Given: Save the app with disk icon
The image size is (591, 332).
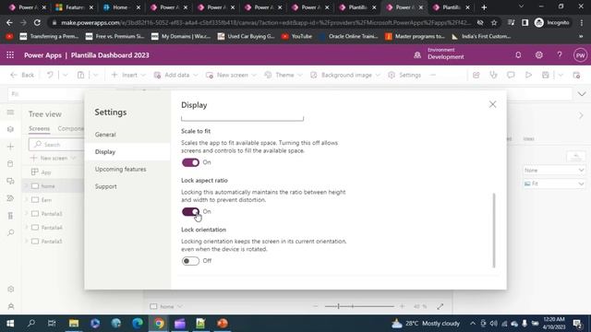Looking at the screenshot, I should click(x=546, y=76).
